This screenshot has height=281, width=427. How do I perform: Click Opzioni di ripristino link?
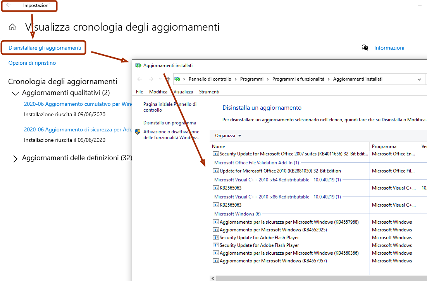(x=32, y=63)
